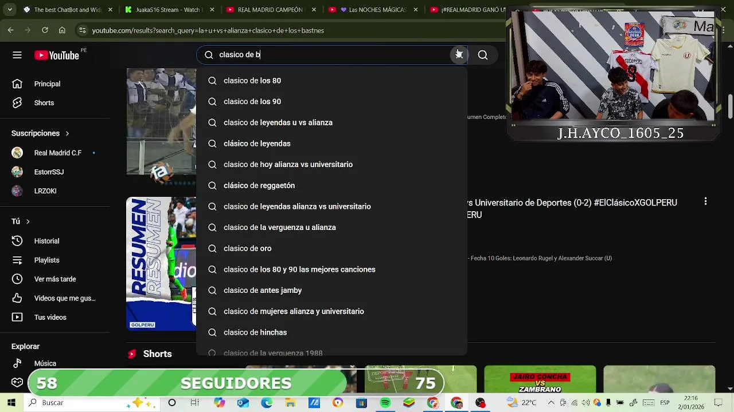Select suggestion clasico de hoy alianza vs universitario
734x412 pixels.
coord(331,165)
